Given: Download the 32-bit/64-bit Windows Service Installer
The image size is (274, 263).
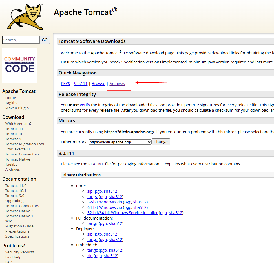Looking at the screenshot, I should (x=123, y=213).
